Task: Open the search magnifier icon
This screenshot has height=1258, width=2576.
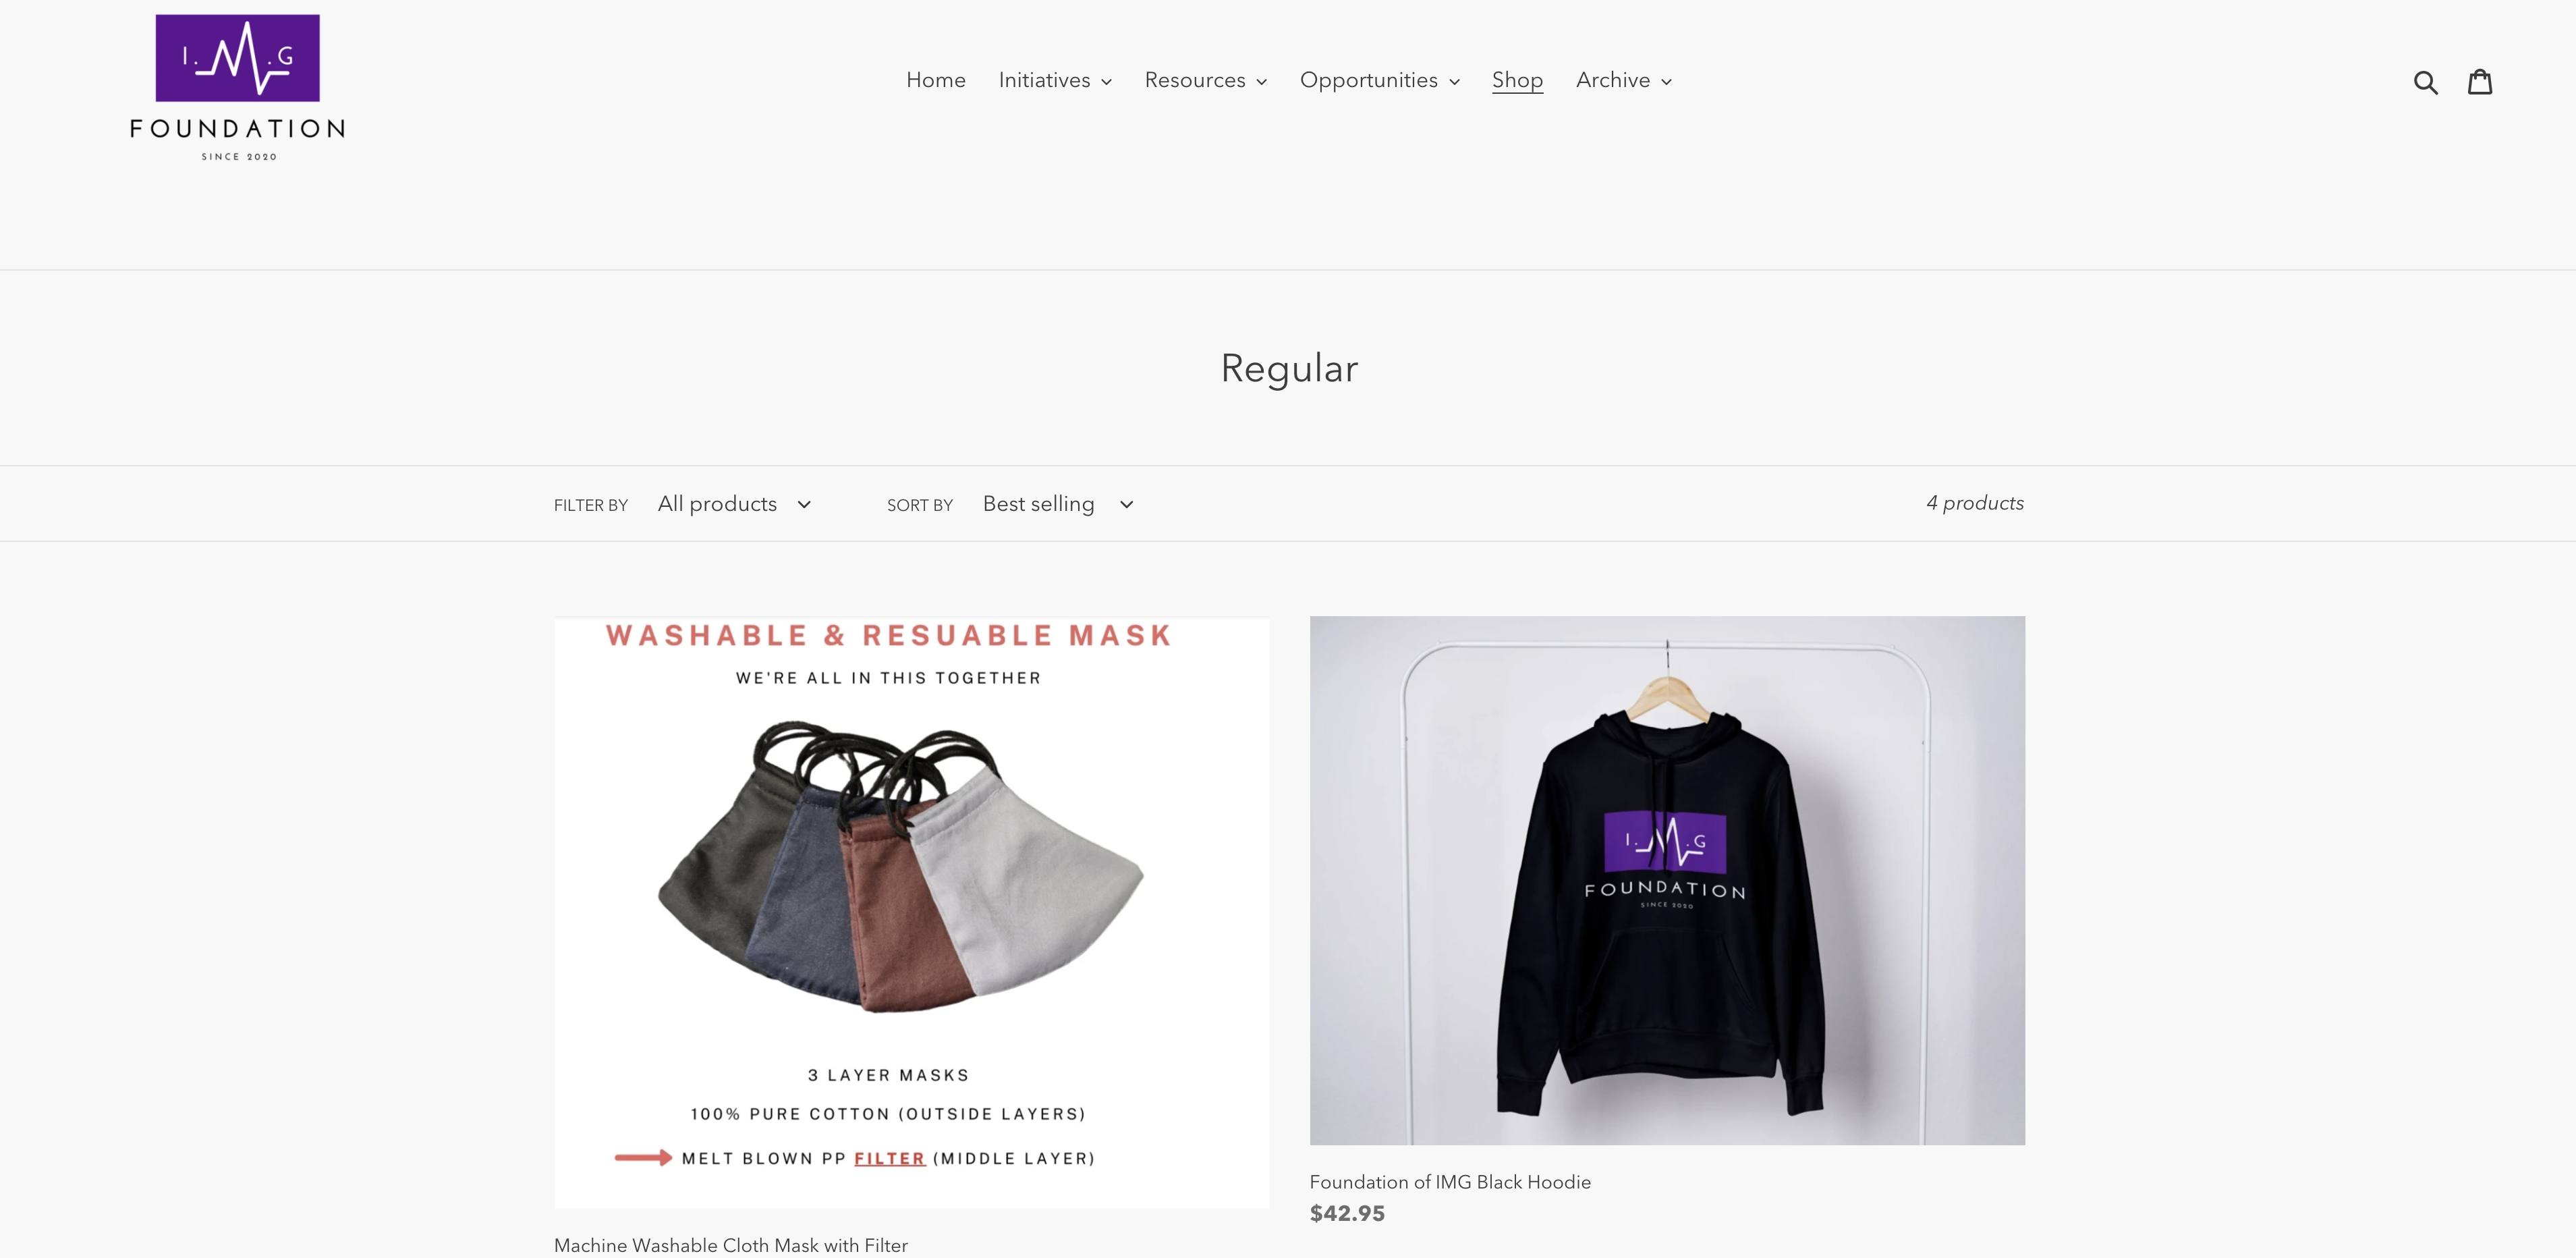Action: point(2425,81)
